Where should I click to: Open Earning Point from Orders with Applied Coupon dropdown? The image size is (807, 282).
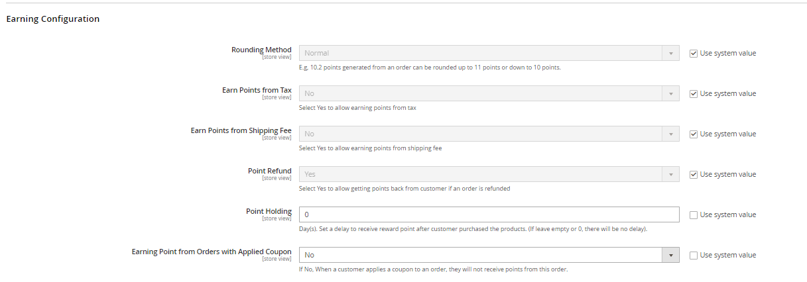point(489,255)
